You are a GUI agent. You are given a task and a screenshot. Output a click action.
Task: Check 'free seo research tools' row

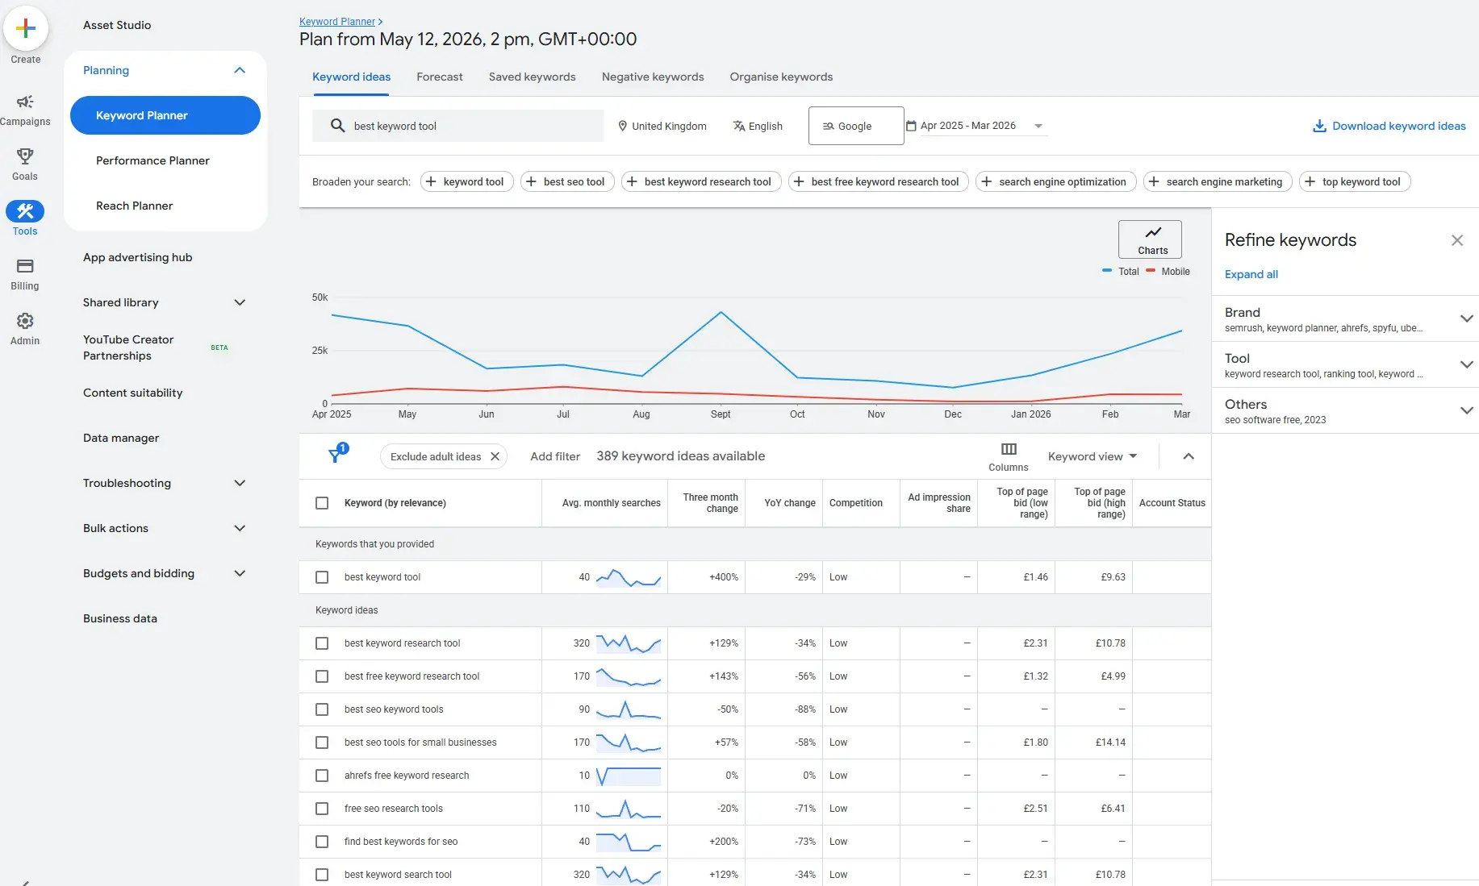322,809
